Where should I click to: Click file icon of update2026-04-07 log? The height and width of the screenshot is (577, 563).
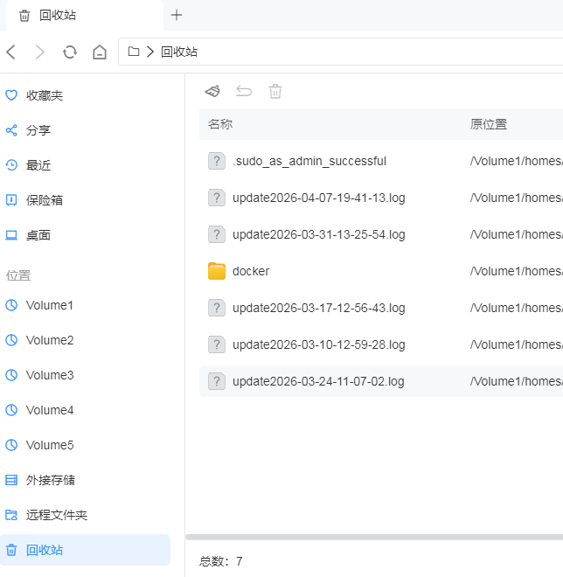click(x=217, y=198)
